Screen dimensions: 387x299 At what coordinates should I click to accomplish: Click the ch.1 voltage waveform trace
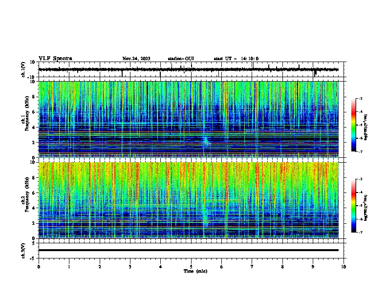coord(189,69)
